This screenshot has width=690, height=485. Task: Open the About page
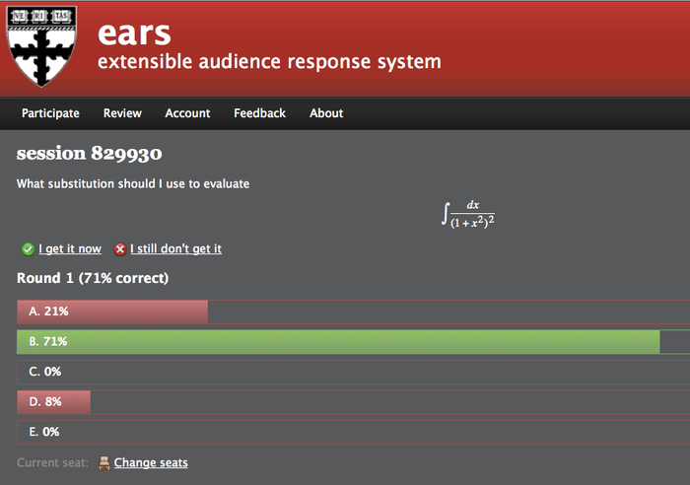point(326,113)
